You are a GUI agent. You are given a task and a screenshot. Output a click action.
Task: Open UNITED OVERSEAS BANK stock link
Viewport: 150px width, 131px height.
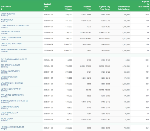tap(11, 38)
